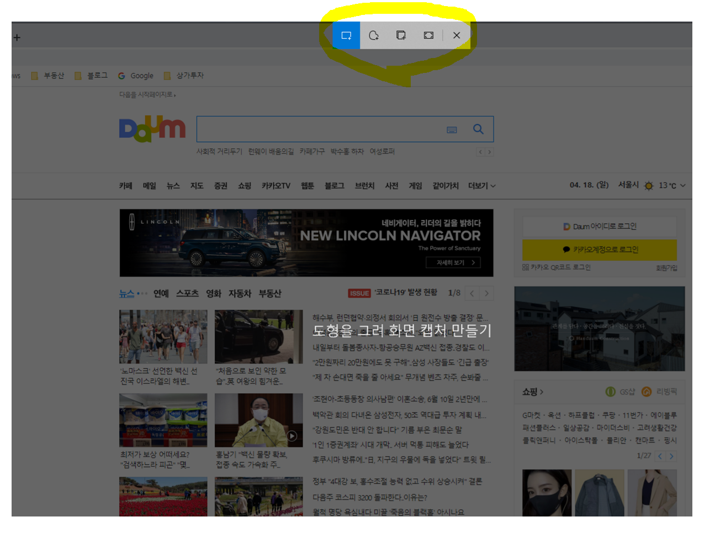The width and height of the screenshot is (715, 543).
Task: Select the rectangular snip mode
Action: point(346,35)
